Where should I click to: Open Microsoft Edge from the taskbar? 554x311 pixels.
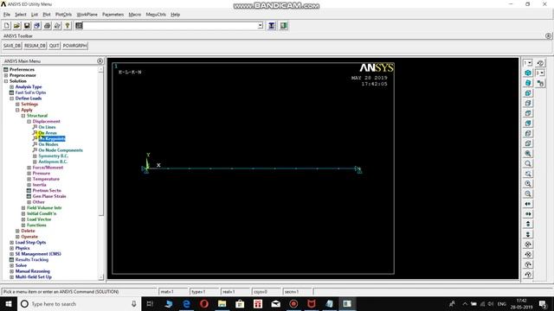(186, 303)
